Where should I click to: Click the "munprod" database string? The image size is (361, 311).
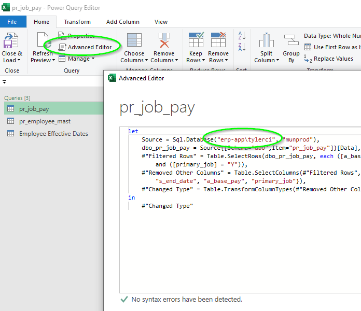pyautogui.click(x=297, y=139)
